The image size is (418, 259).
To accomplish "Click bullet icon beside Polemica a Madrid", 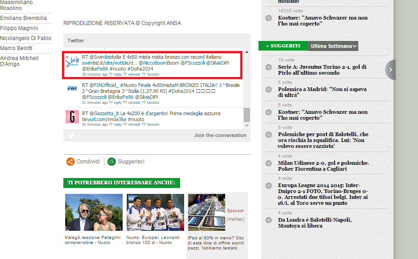I will pos(268,89).
